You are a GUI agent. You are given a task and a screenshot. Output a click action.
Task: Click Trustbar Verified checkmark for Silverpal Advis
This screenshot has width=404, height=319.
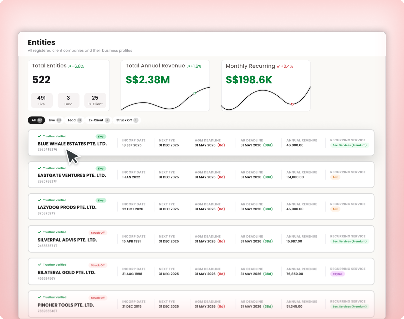point(39,232)
